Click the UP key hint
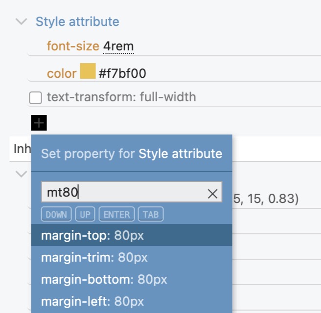321x313 pixels. pos(85,214)
